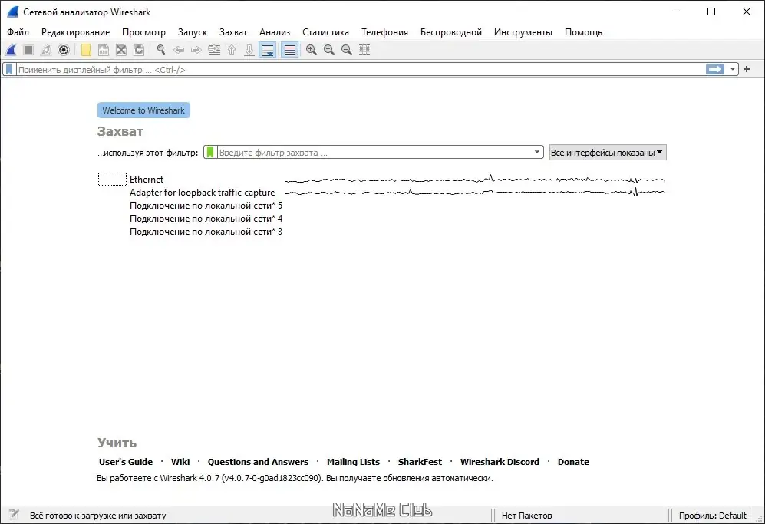
Task: Open the Просмотр menu
Action: coord(143,32)
